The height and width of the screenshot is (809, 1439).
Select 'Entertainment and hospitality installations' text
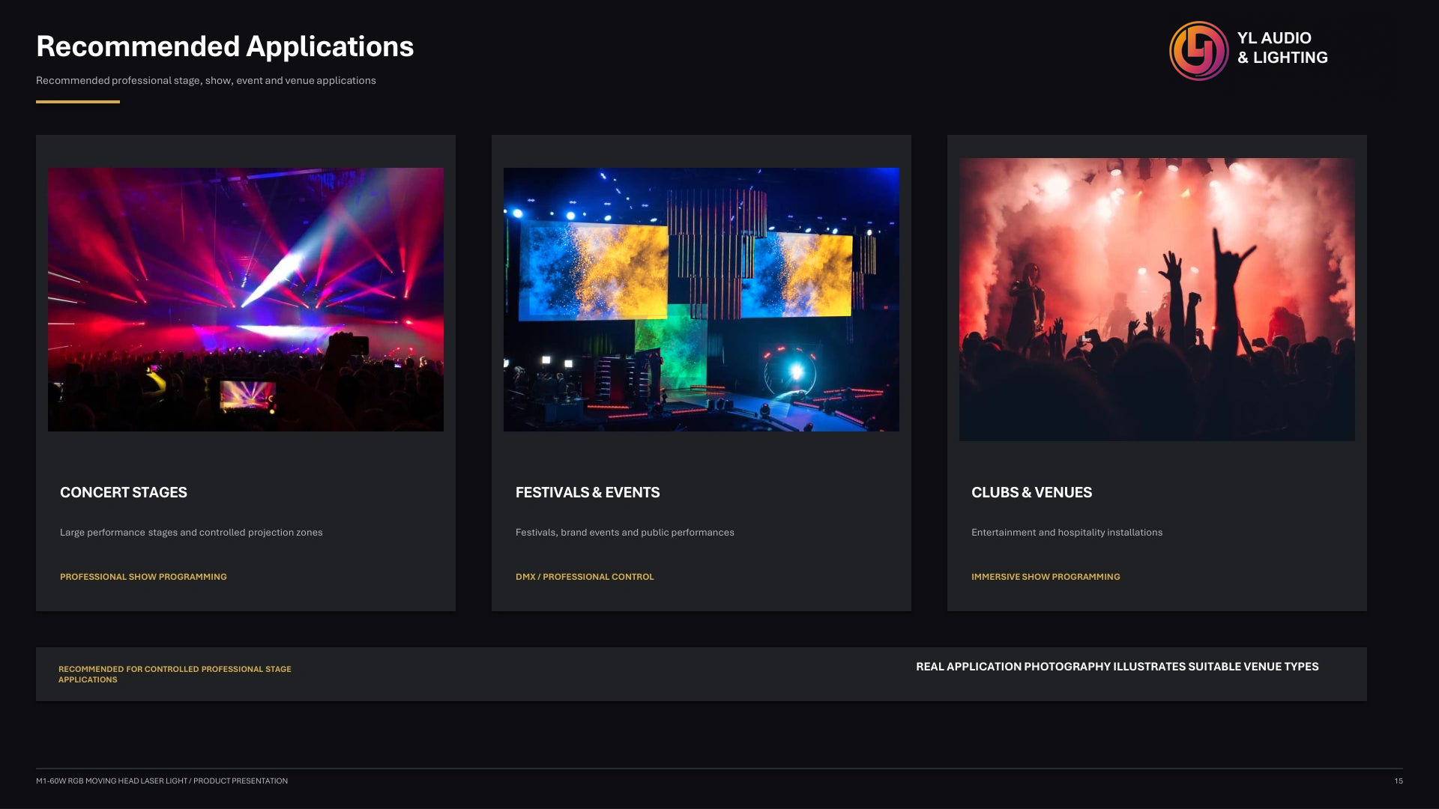(1067, 533)
